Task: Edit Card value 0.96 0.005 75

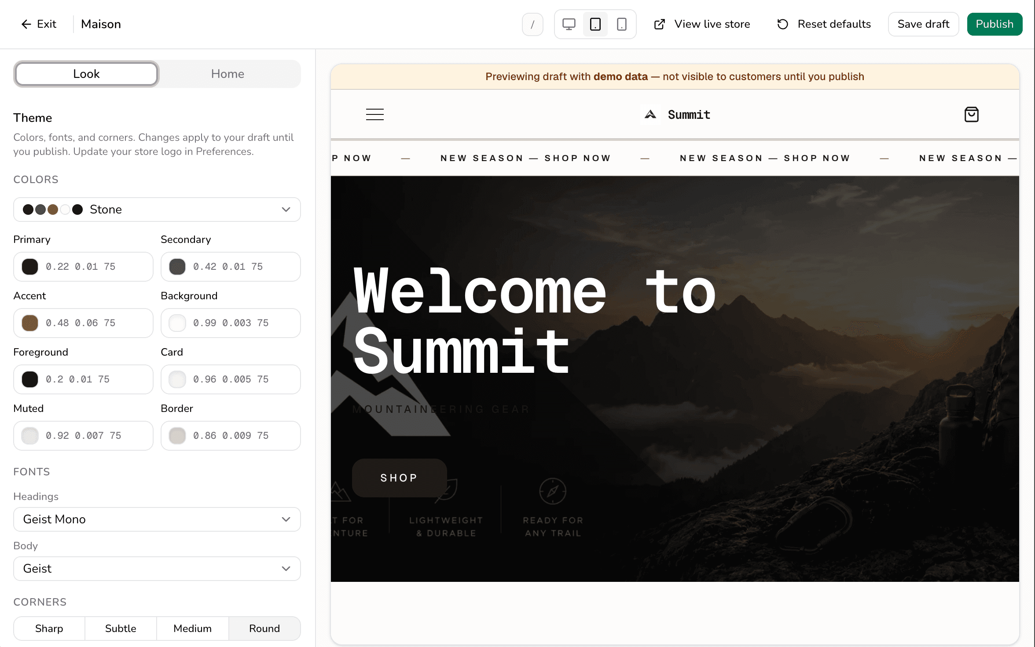Action: (x=231, y=379)
